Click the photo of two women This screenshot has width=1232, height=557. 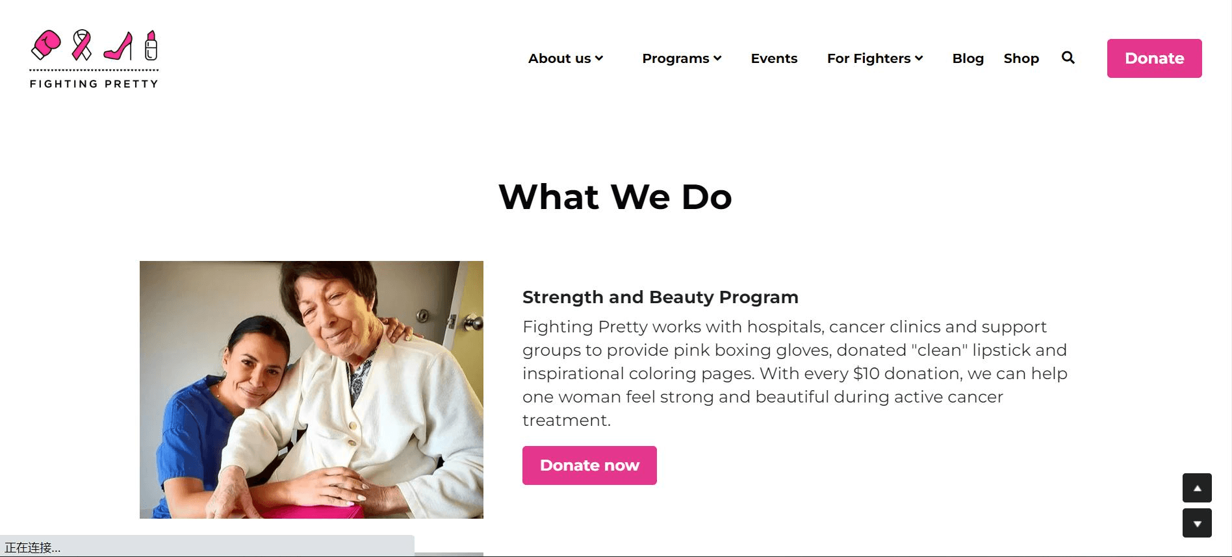pyautogui.click(x=311, y=390)
